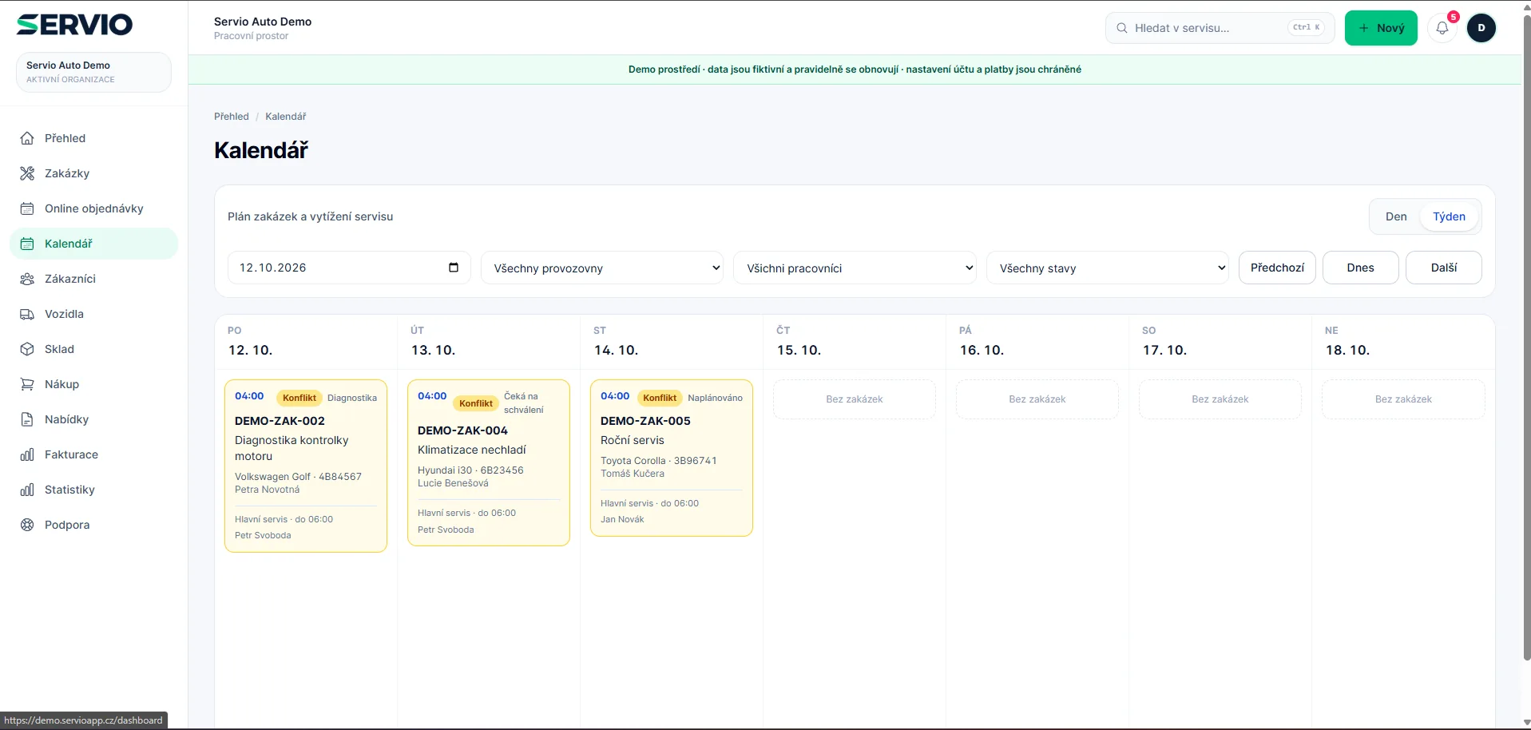Click the Podpora lifebuoy icon
The image size is (1531, 730).
(27, 525)
